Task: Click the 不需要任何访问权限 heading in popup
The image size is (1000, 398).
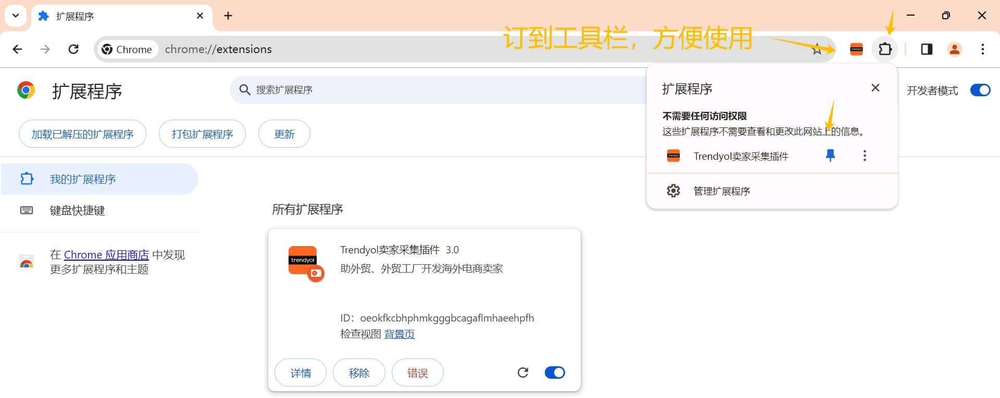Action: coord(704,116)
